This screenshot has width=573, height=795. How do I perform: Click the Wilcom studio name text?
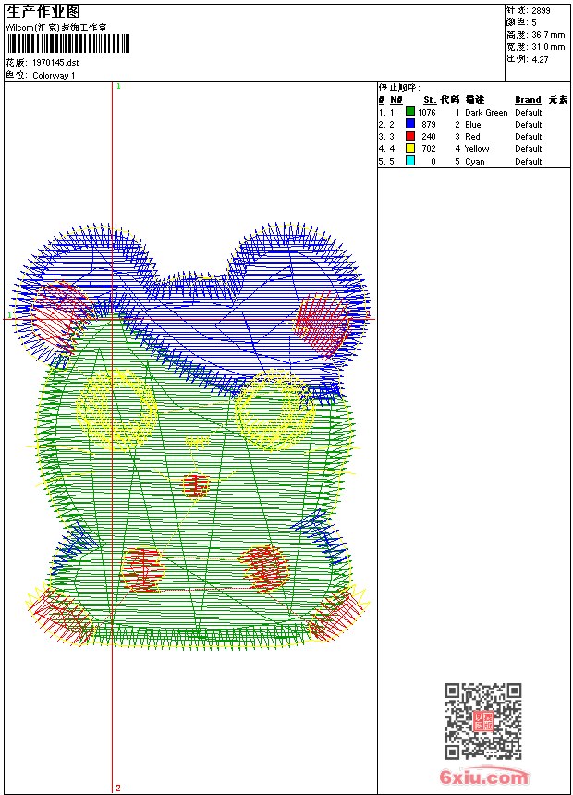pos(55,28)
